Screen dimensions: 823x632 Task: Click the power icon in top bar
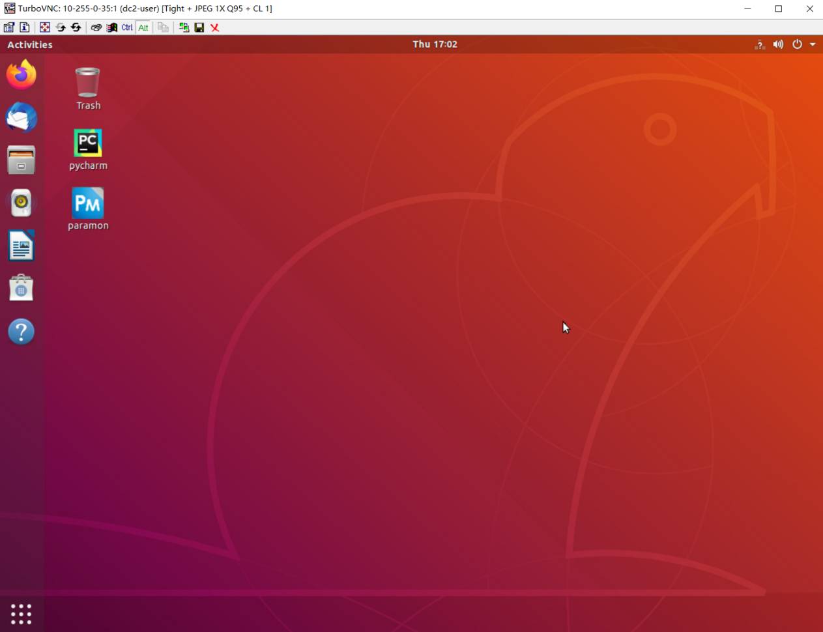point(797,44)
